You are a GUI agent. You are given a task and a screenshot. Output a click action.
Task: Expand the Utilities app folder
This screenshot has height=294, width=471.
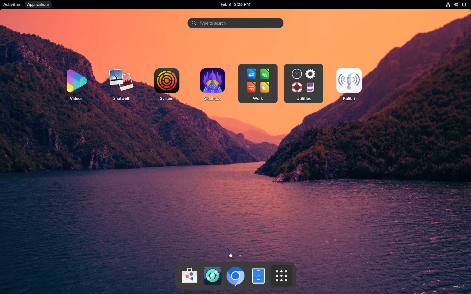pyautogui.click(x=303, y=81)
